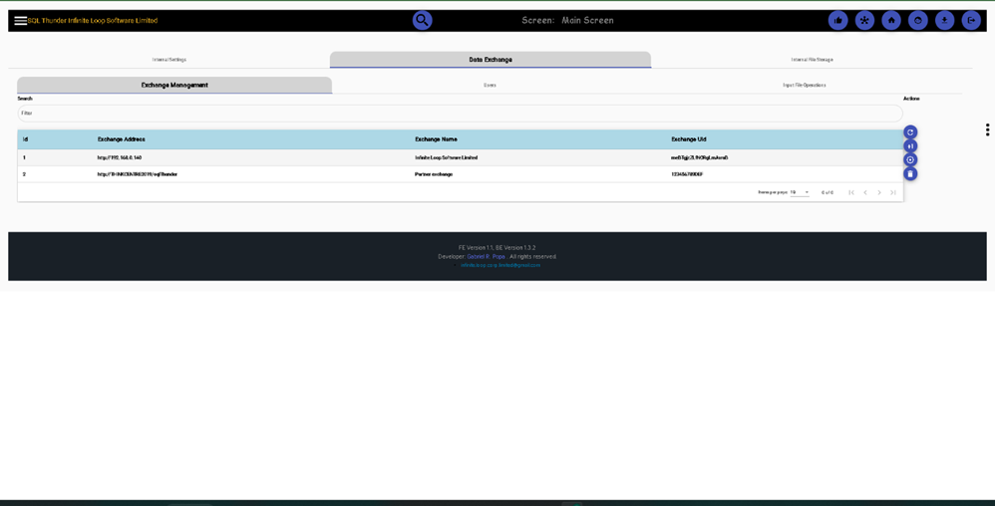The width and height of the screenshot is (995, 506).
Task: Go to the last page of the table
Action: coord(893,192)
